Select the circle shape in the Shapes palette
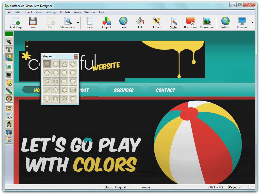The image size is (260, 195). [x=56, y=64]
